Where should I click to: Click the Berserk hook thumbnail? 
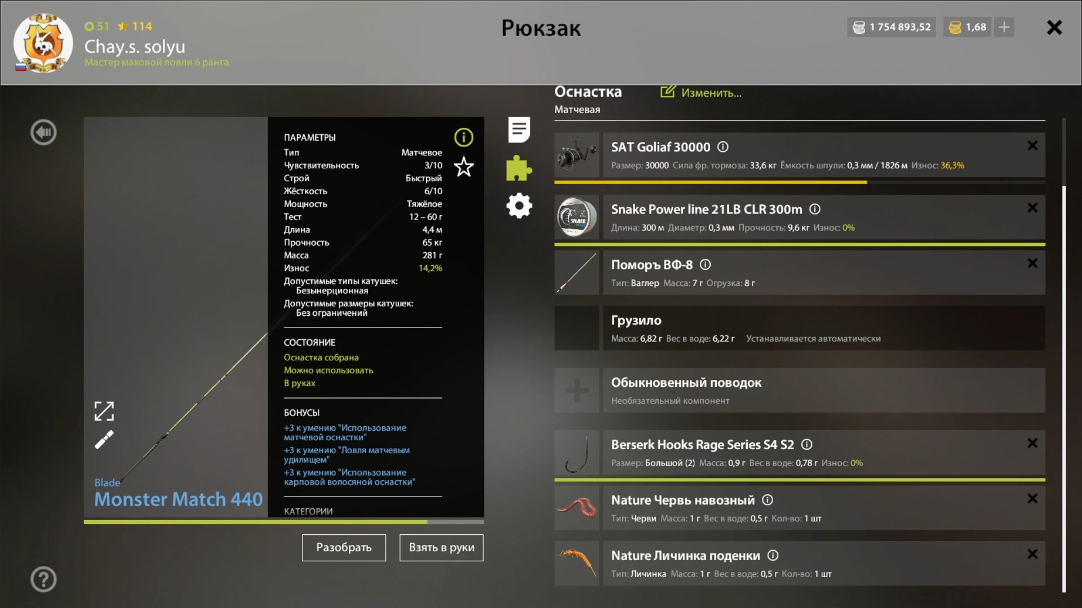(577, 453)
